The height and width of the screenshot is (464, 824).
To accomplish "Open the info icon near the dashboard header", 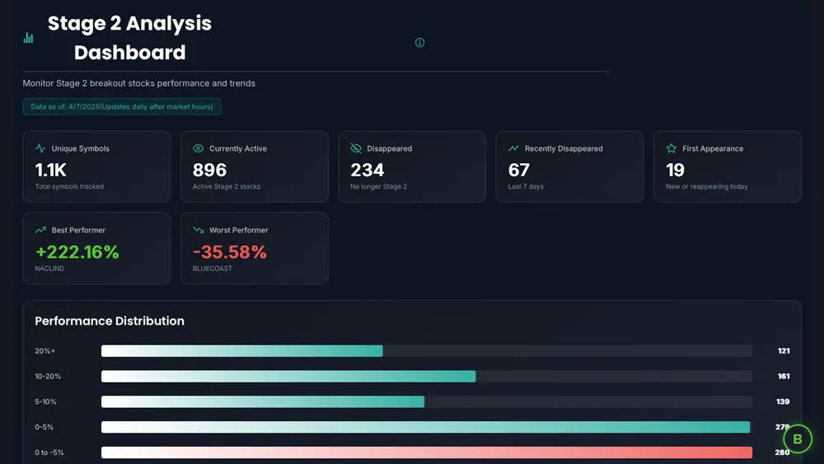I will pos(419,43).
